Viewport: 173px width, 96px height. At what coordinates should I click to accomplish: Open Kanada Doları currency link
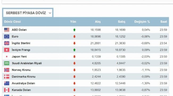point(21,90)
